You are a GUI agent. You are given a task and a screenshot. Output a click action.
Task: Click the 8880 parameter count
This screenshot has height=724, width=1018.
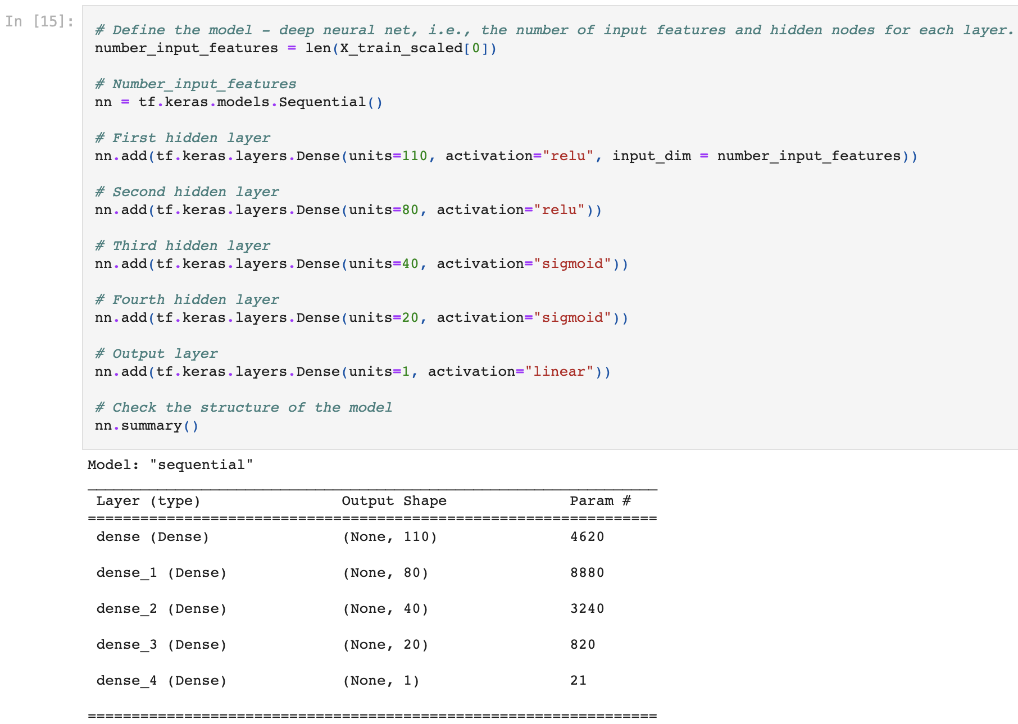[x=587, y=573]
